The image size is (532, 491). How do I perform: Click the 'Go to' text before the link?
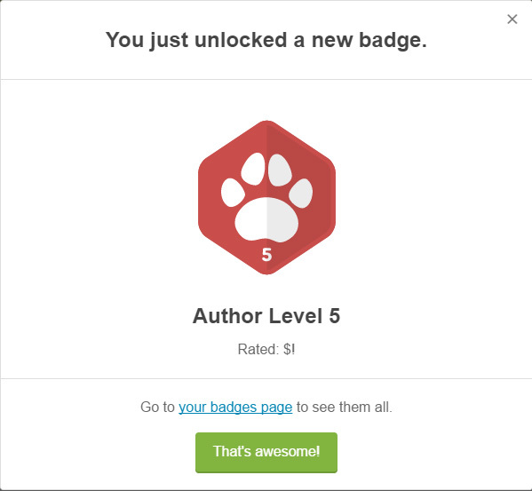click(157, 408)
